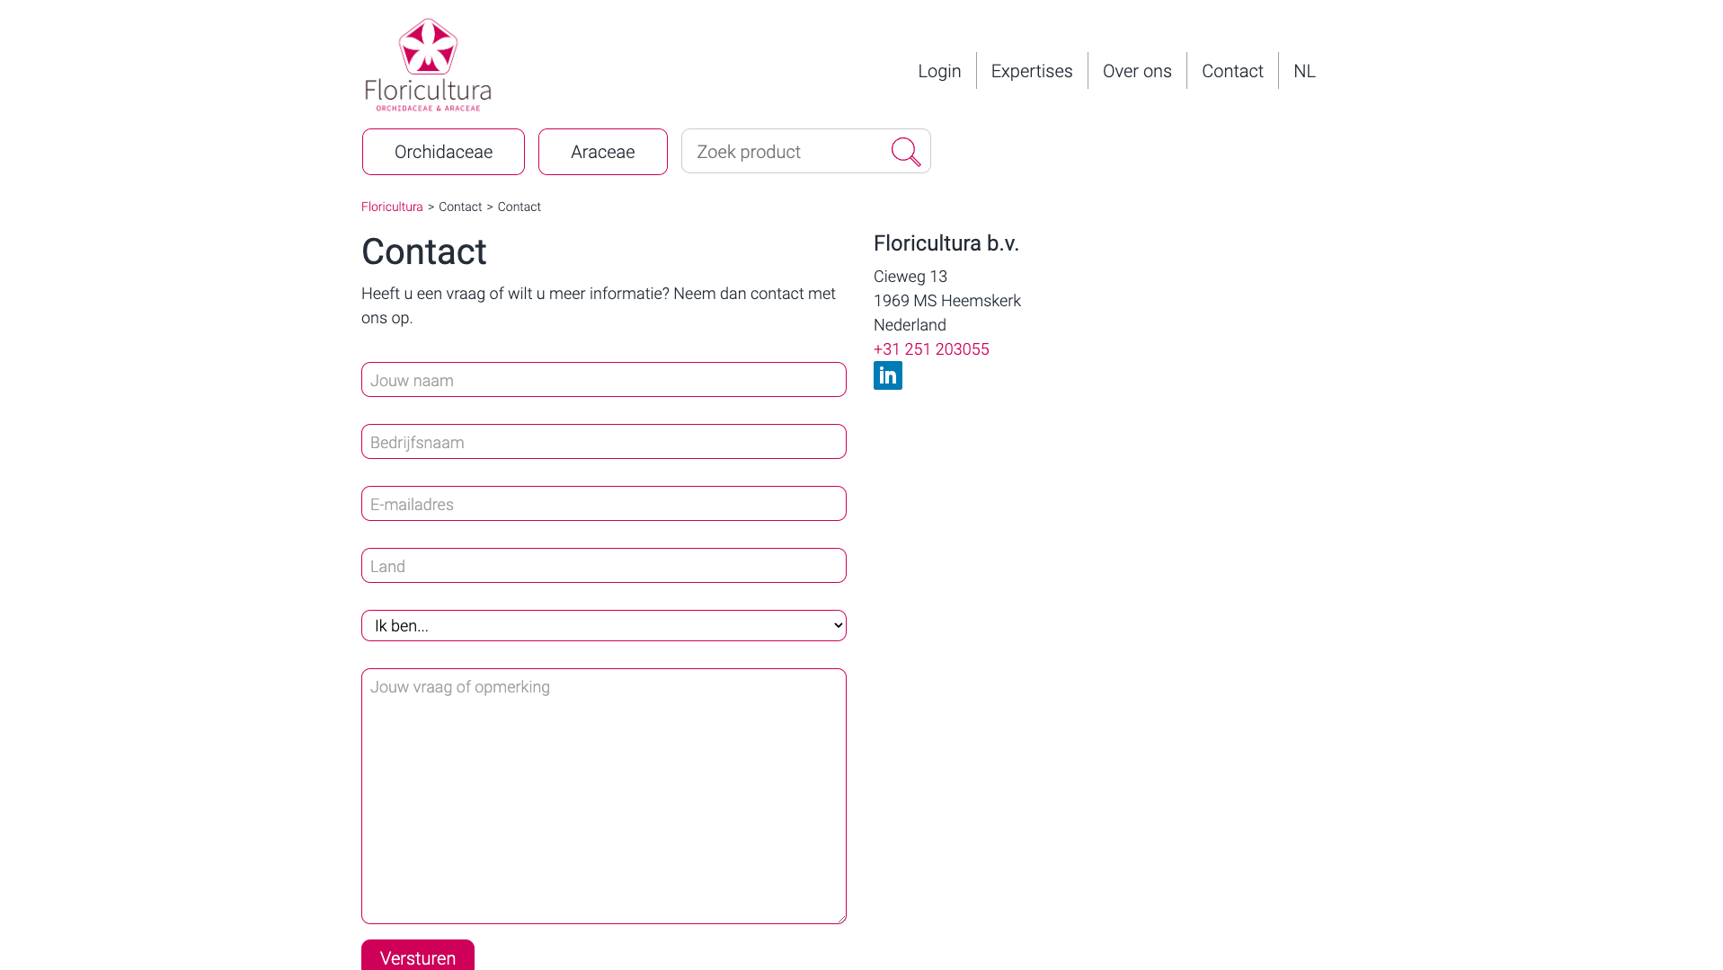Open the Login menu item
1723x970 pixels.
[x=939, y=71]
